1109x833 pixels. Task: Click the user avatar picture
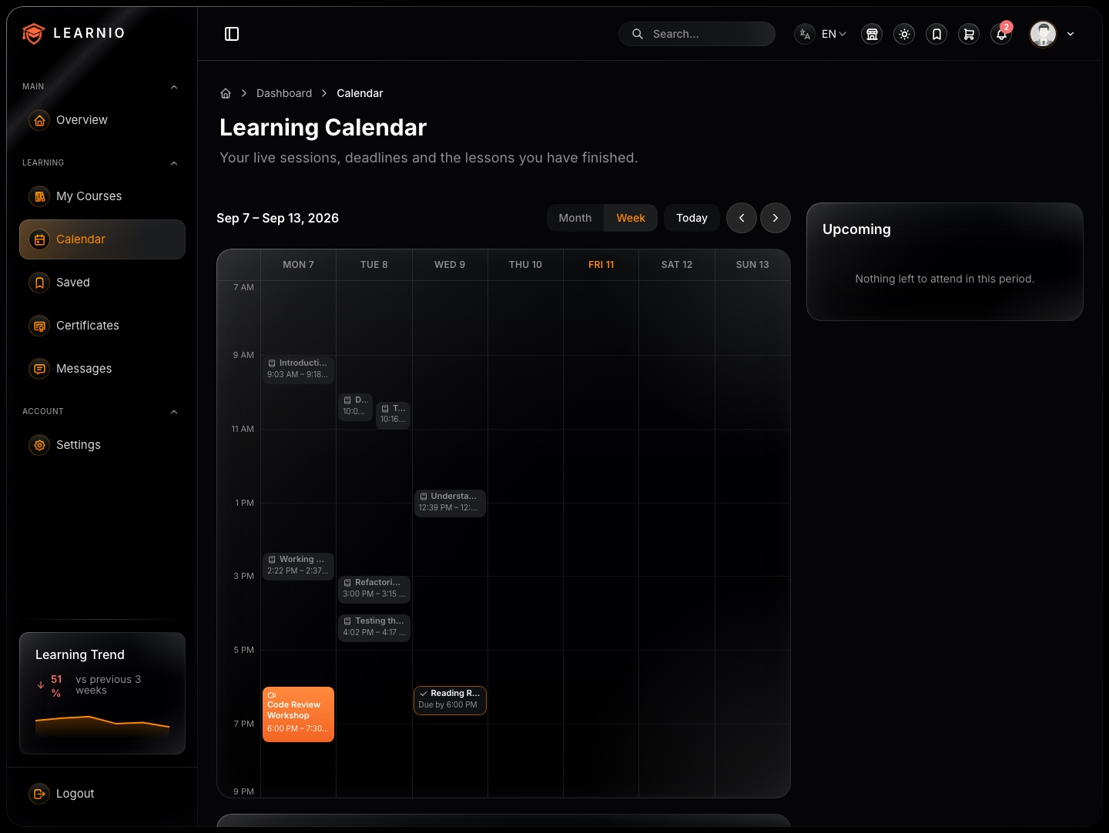click(x=1044, y=34)
